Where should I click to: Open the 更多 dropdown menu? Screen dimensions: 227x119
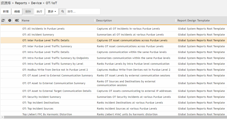(52, 11)
